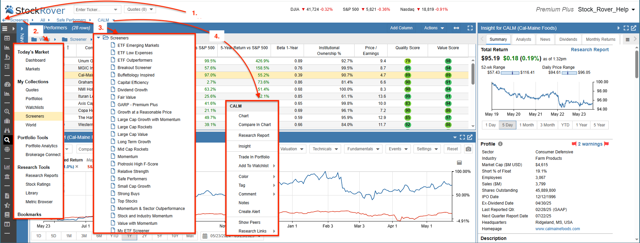Open the hamburger menu in left sidebar
The height and width of the screenshot is (243, 640).
pos(5,28)
